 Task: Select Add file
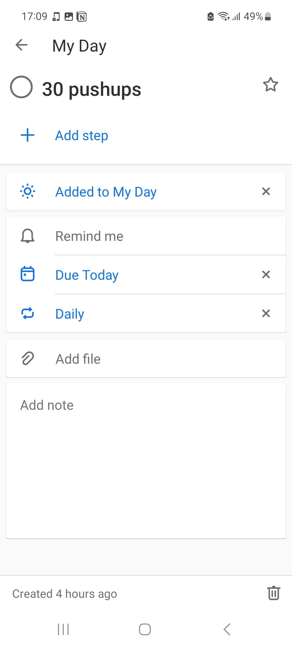pos(78,359)
